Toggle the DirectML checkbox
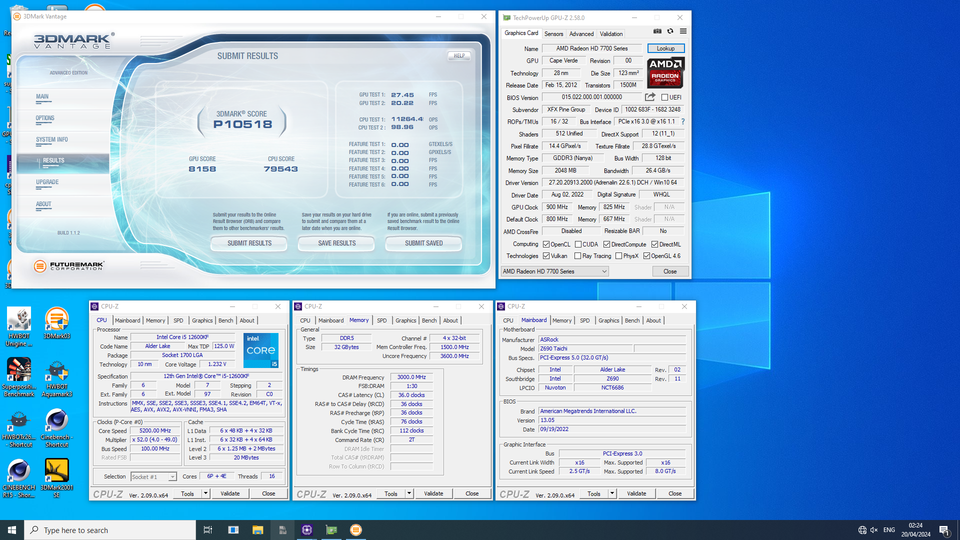 (x=654, y=244)
